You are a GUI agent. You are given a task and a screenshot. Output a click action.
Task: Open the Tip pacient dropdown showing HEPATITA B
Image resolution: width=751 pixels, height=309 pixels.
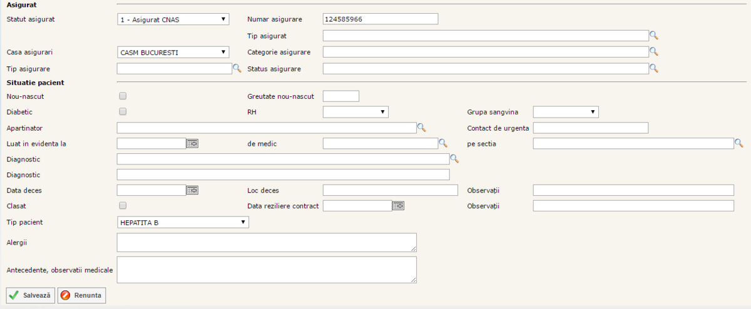click(183, 222)
